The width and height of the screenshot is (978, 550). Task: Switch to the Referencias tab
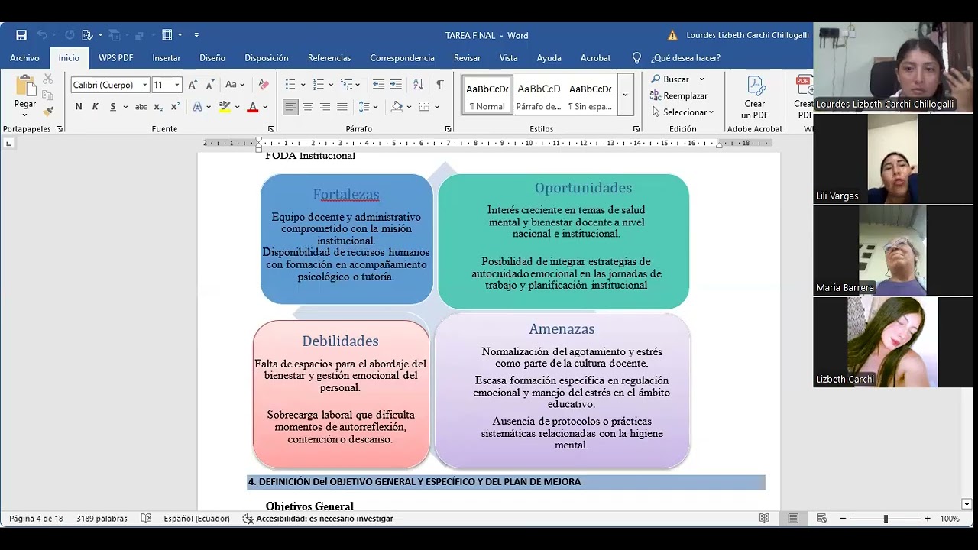click(329, 58)
